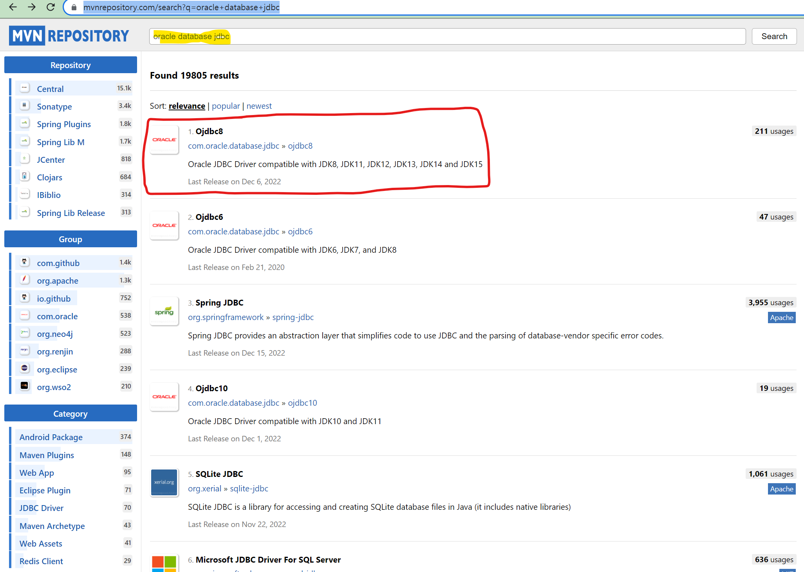Open the MVN Repository logo home link
Screen dimensions: 804x572
click(69, 36)
